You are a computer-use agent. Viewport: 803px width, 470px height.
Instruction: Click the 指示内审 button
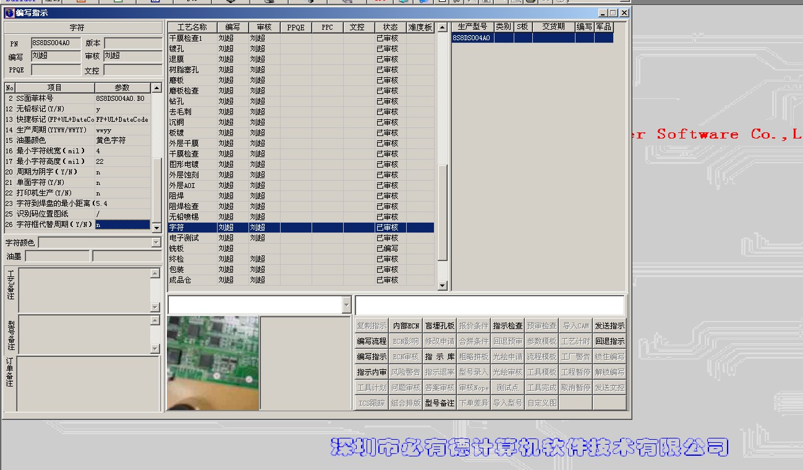[x=372, y=372]
